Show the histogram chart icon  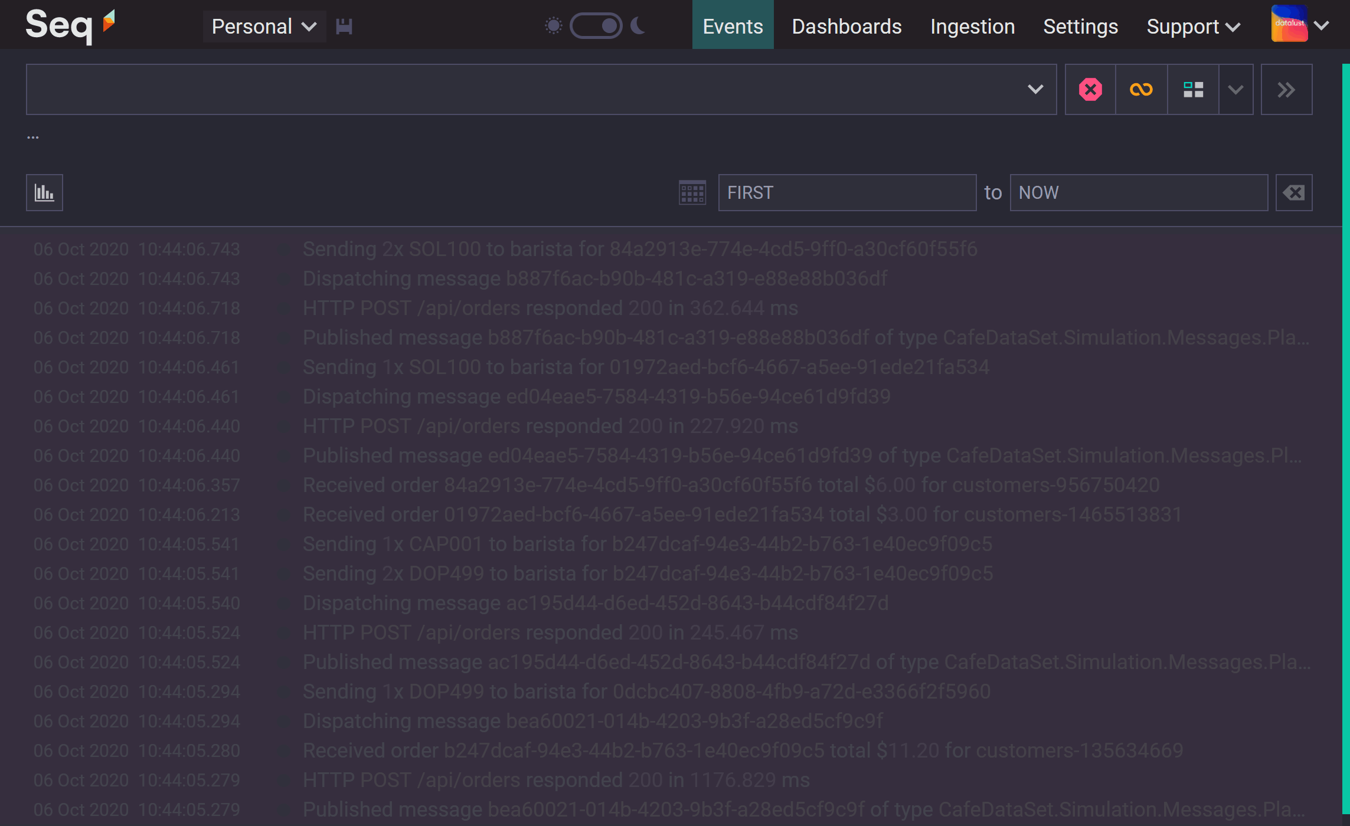coord(44,192)
